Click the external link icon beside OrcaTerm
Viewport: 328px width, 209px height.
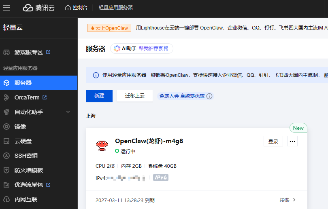point(45,97)
